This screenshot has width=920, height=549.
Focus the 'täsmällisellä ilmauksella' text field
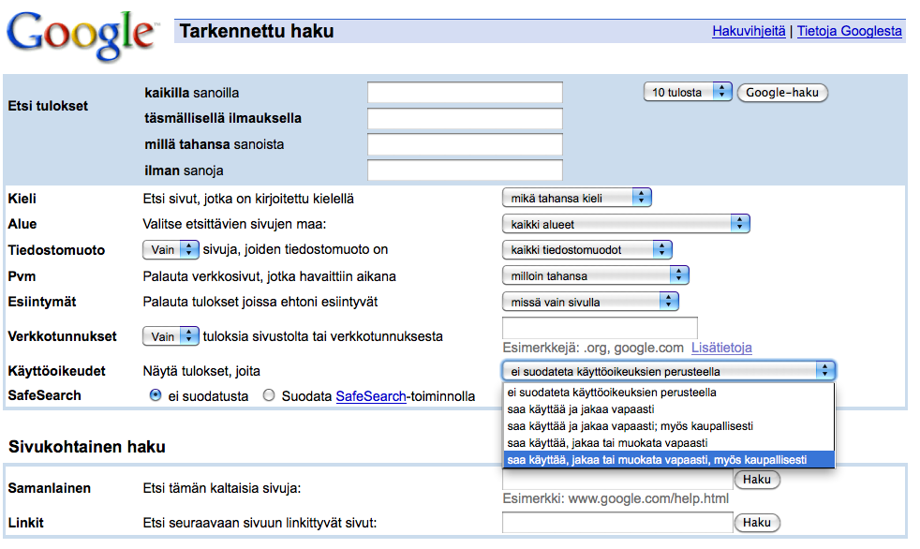tap(465, 118)
